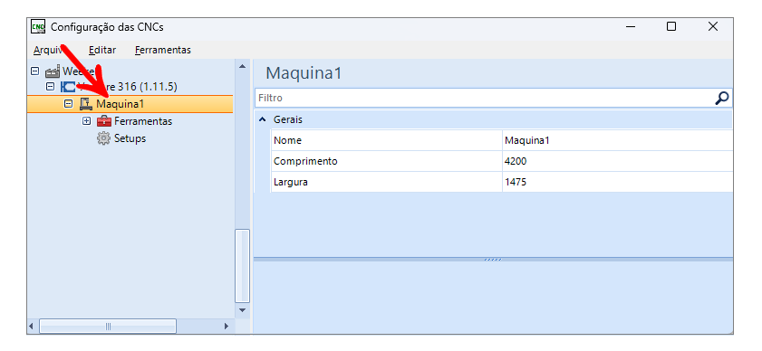Viewport: 762px width, 351px height.
Task: Select the factory icon at tree root
Action: click(53, 71)
